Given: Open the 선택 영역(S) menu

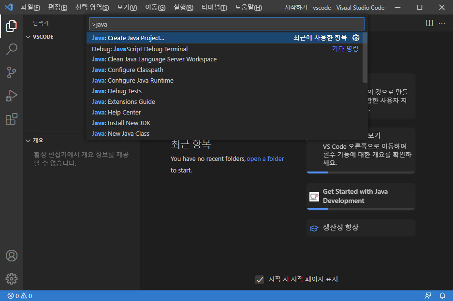Looking at the screenshot, I should coord(92,7).
